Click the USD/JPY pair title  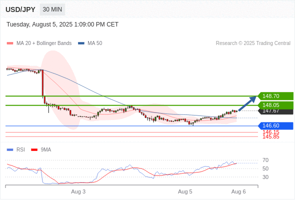coord(20,9)
